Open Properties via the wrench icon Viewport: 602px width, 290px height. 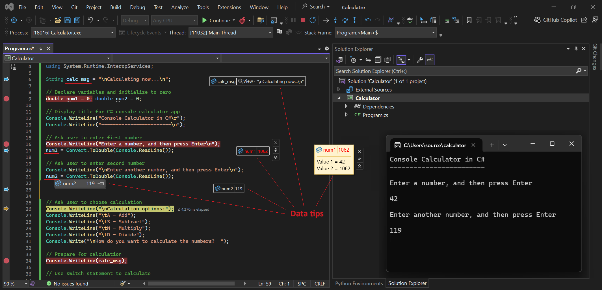pos(420,60)
